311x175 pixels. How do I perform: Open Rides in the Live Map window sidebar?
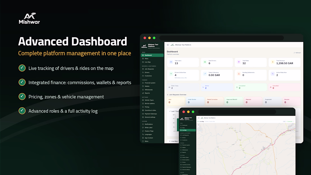click(187, 128)
